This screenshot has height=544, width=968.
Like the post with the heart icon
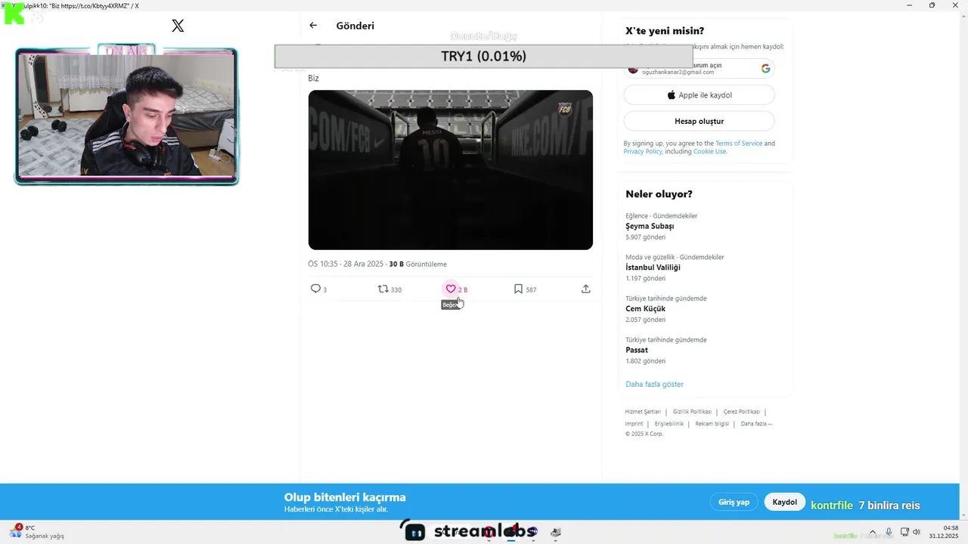[451, 289]
